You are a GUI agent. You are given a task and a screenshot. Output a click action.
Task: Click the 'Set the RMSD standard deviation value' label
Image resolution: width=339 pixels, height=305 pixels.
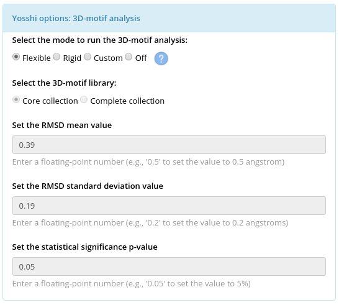[88, 186]
